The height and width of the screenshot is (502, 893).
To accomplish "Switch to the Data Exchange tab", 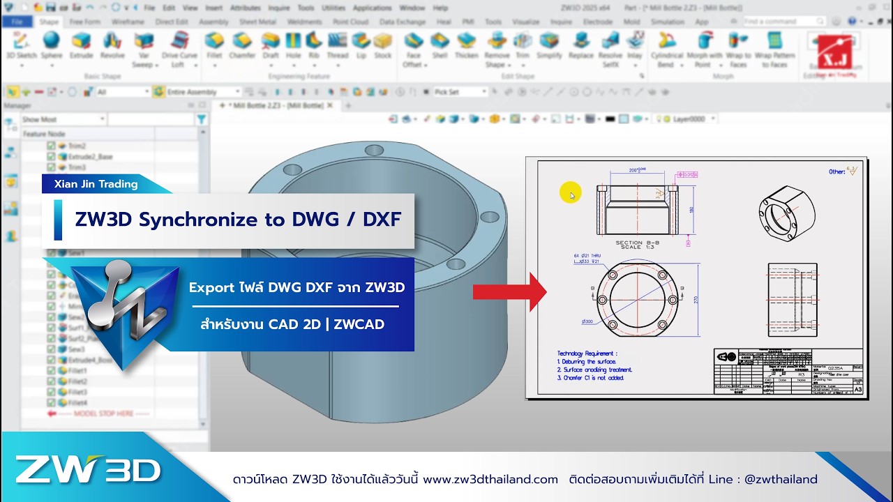I will (x=403, y=22).
